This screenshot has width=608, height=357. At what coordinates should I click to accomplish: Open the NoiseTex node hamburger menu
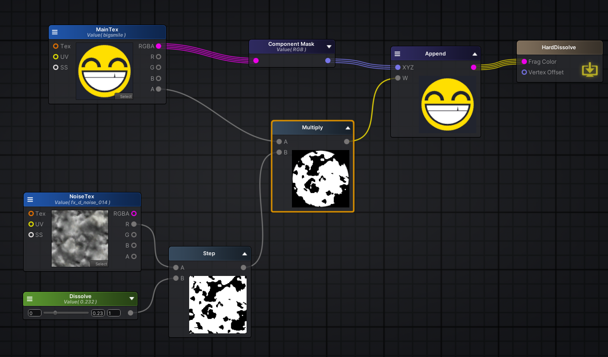click(x=30, y=199)
